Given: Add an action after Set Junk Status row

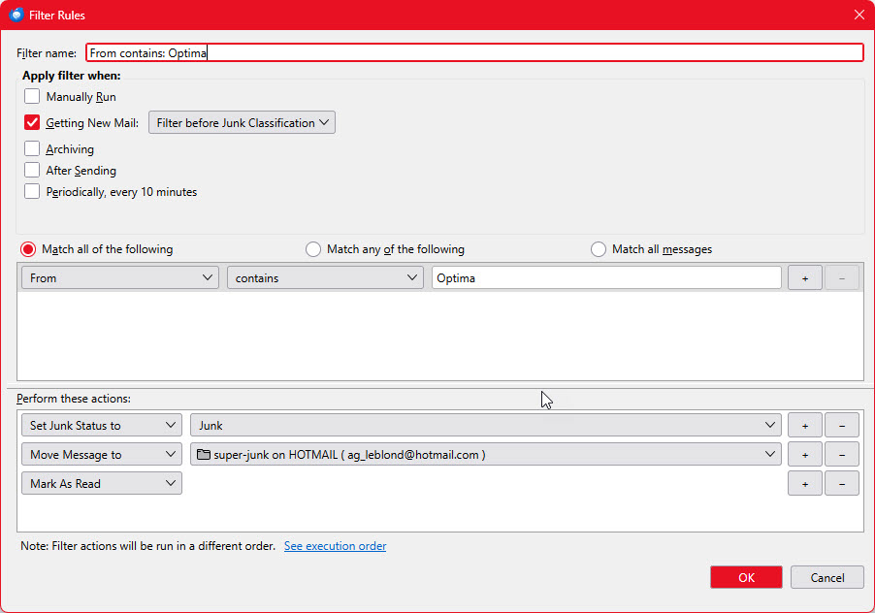Looking at the screenshot, I should click(x=804, y=425).
